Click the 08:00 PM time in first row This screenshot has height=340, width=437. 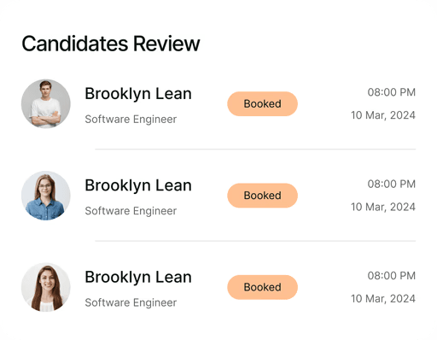[392, 92]
